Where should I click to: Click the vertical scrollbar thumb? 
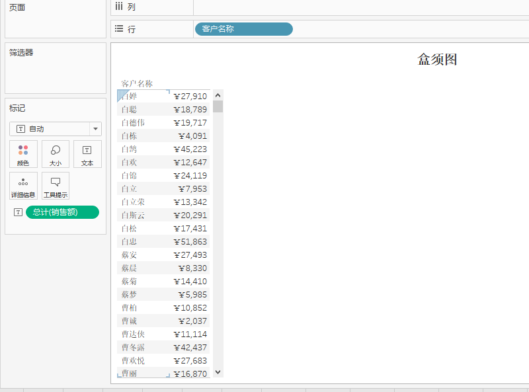[218, 106]
